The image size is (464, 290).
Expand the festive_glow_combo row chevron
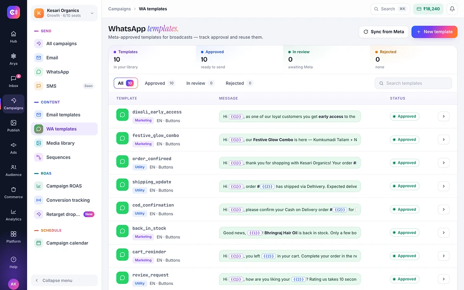tap(444, 139)
